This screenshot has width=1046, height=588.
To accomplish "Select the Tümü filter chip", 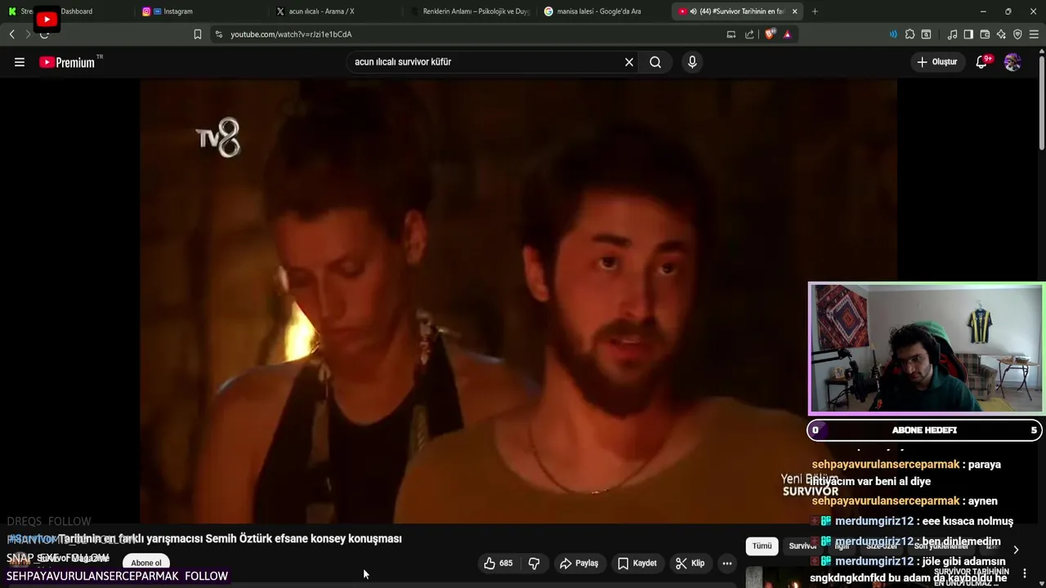I will 762,546.
